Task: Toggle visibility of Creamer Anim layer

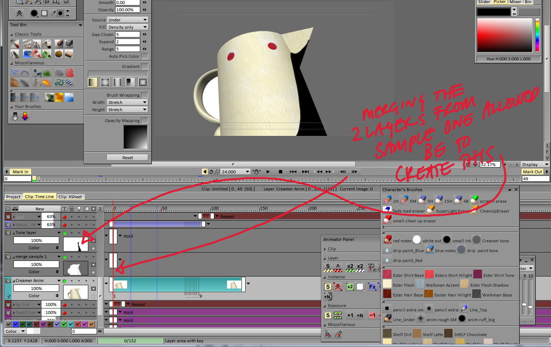Action: [65, 281]
